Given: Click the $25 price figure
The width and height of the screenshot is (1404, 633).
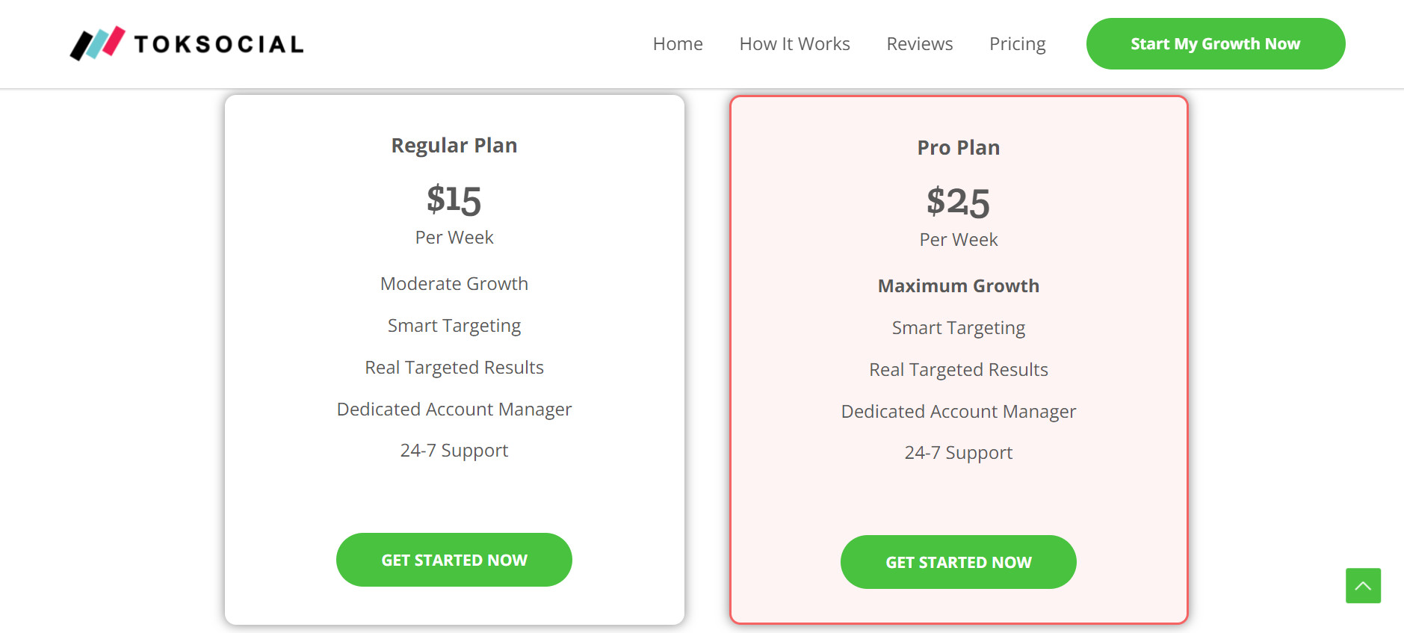Looking at the screenshot, I should pyautogui.click(x=958, y=202).
